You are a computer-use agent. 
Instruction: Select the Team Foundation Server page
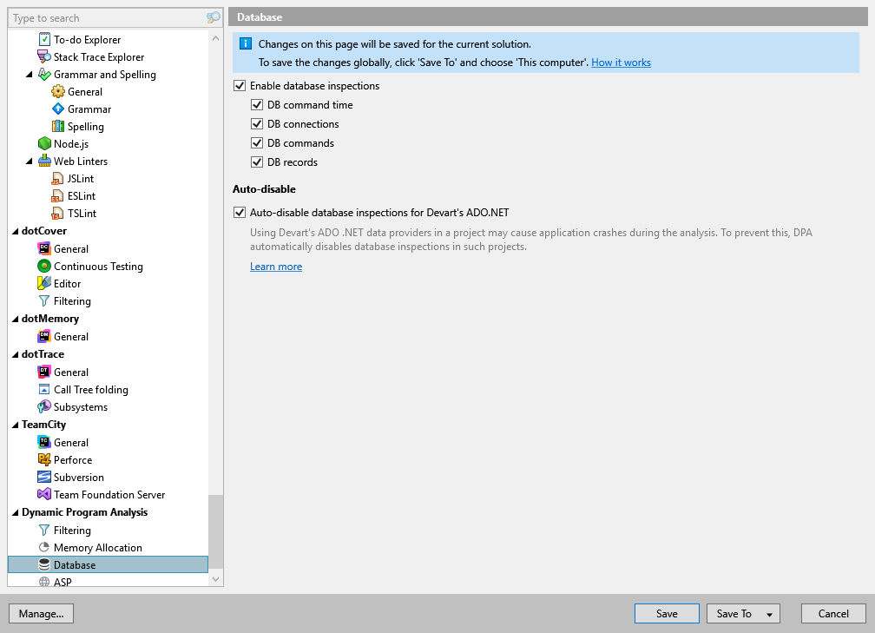pyautogui.click(x=107, y=494)
